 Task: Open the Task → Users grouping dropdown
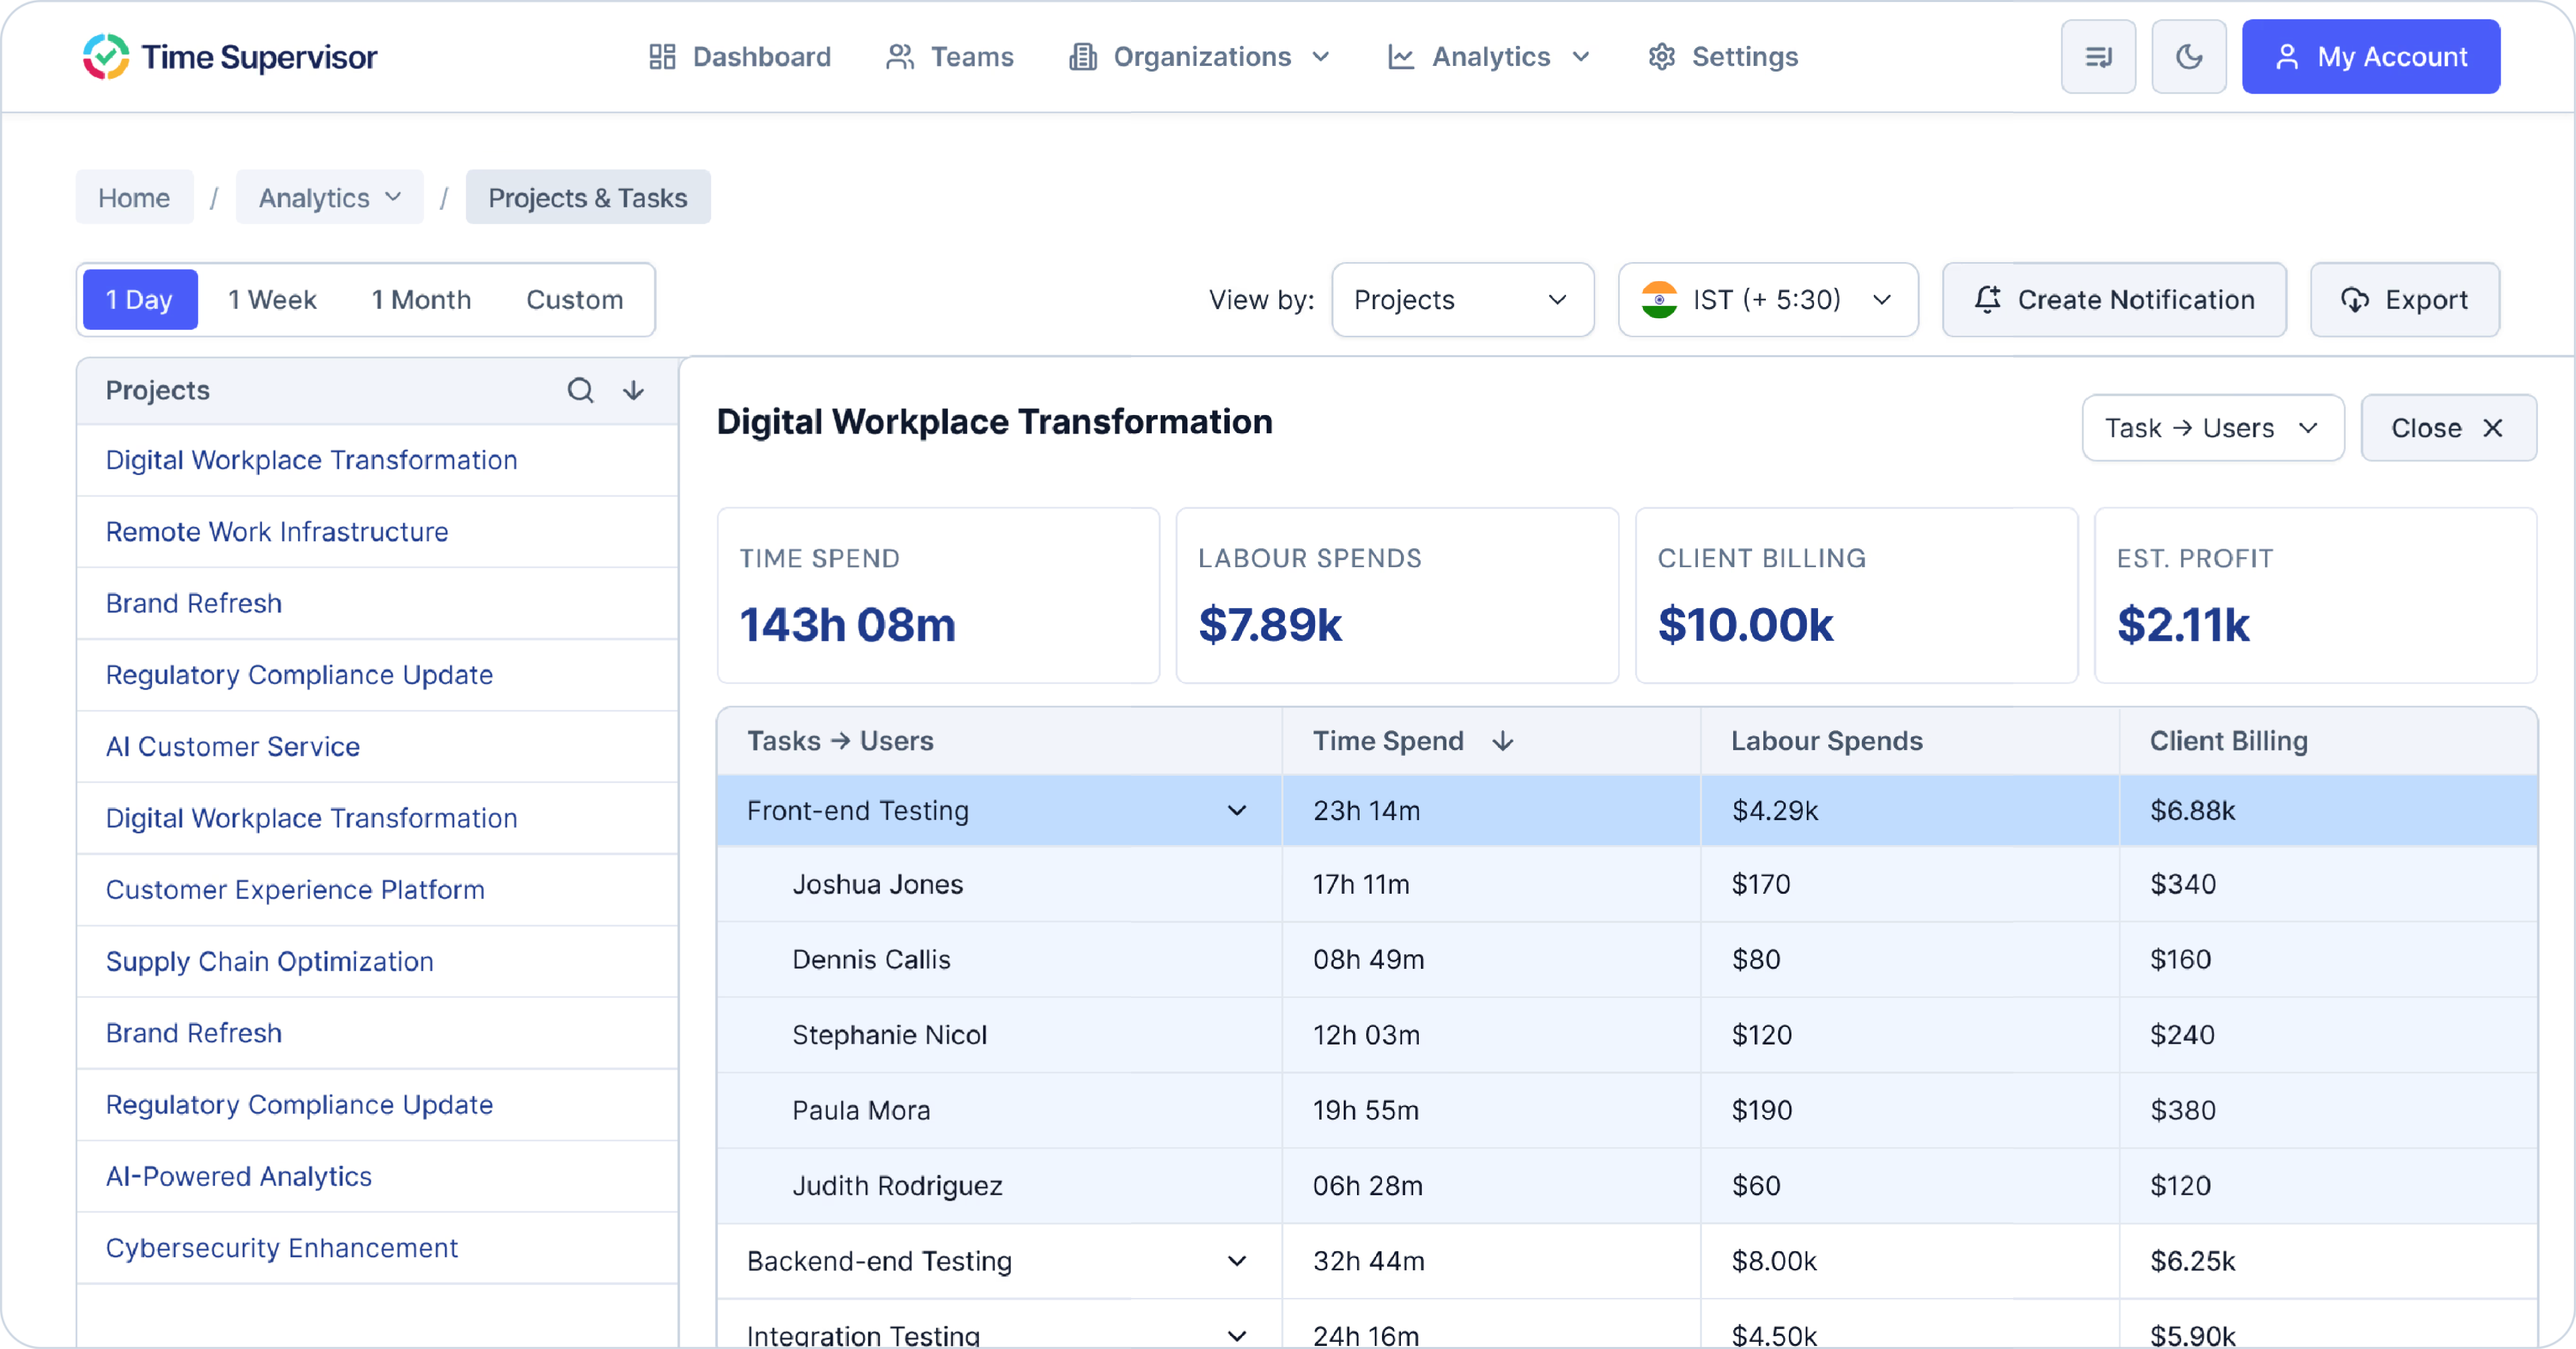(2212, 428)
